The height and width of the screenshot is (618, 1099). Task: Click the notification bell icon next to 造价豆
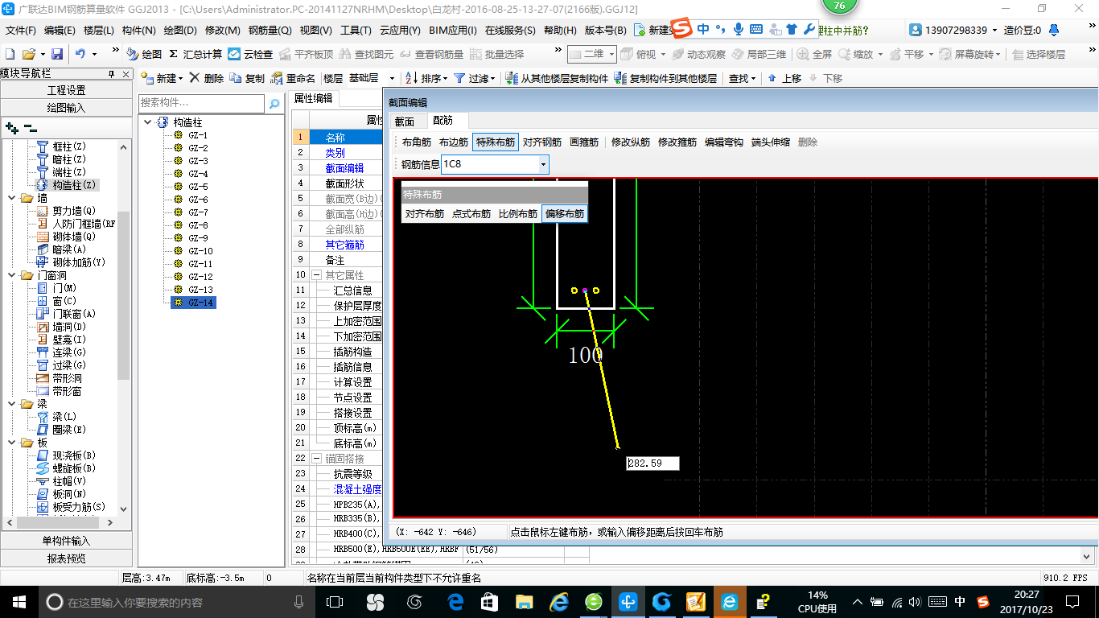(1054, 31)
